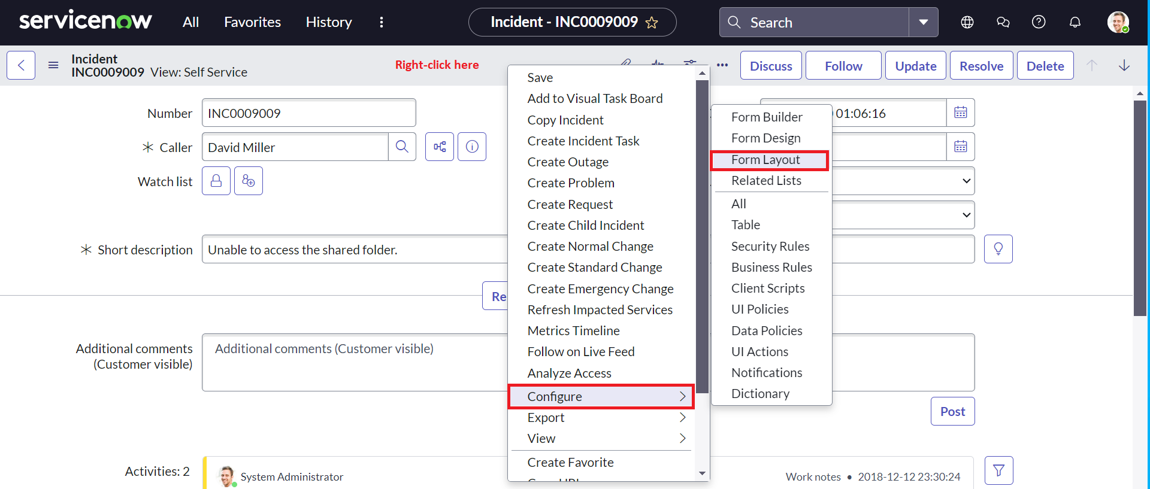
Task: Open the header three-dot overflow menu
Action: point(382,22)
